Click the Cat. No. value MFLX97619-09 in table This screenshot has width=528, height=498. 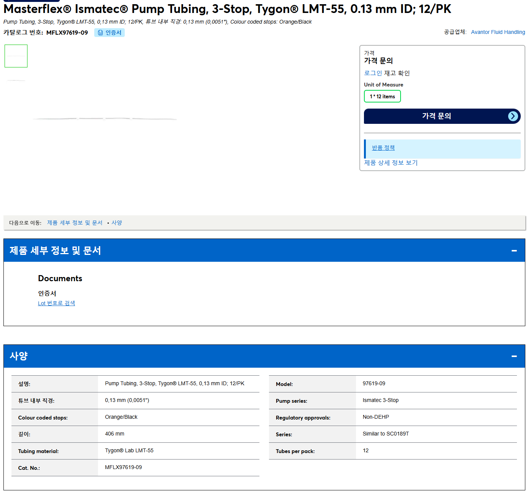click(x=124, y=468)
